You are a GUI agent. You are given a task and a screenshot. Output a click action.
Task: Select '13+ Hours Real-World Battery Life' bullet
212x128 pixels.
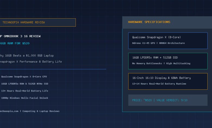click(25, 91)
